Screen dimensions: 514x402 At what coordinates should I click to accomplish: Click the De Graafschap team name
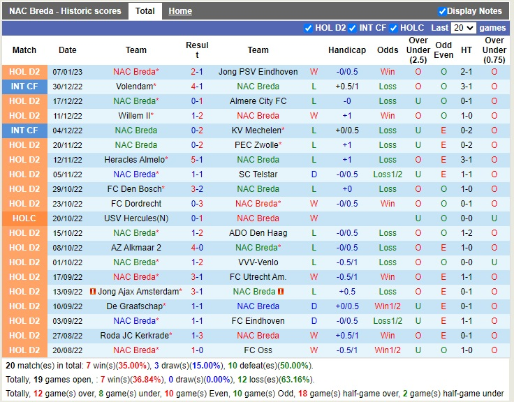coord(136,306)
